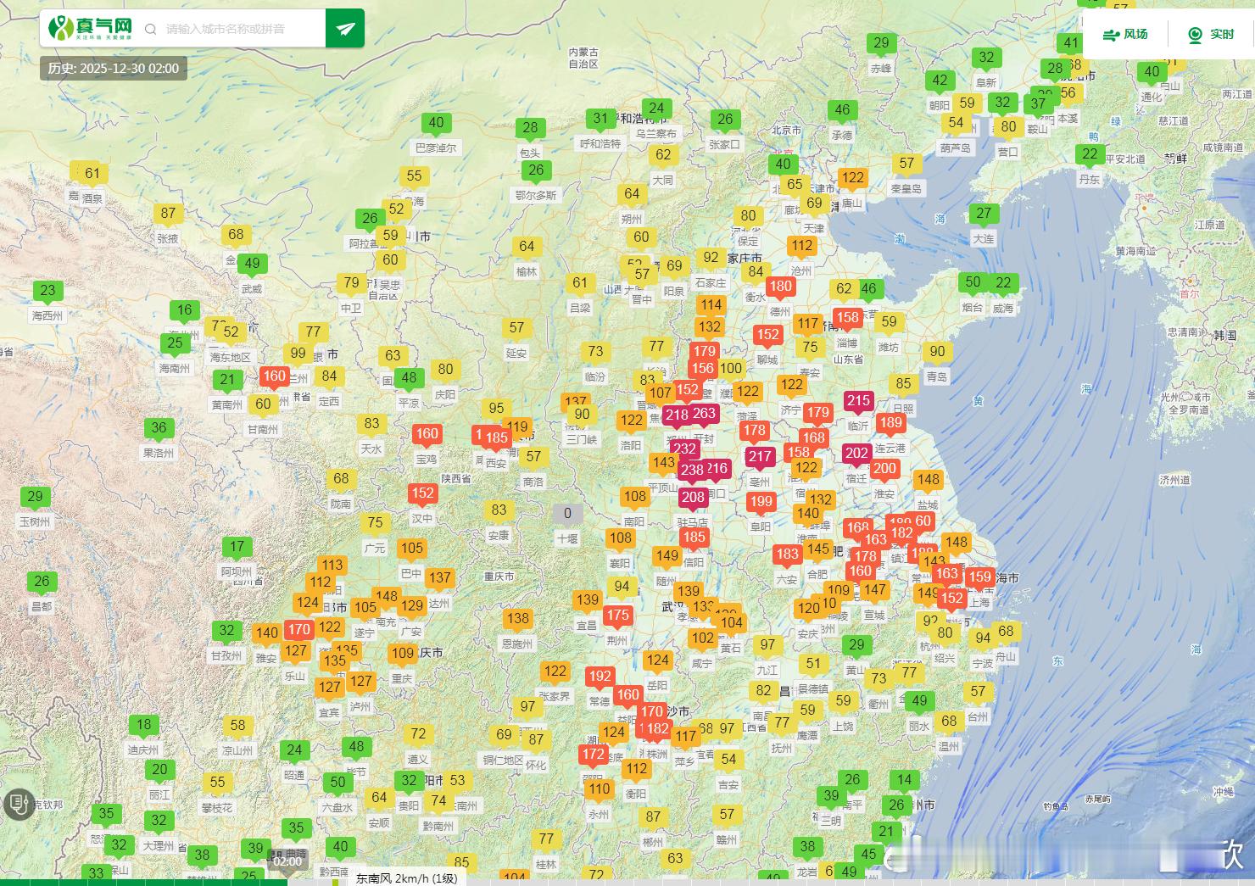
Task: Select the 阜阳 AQI marker 199
Action: click(761, 503)
